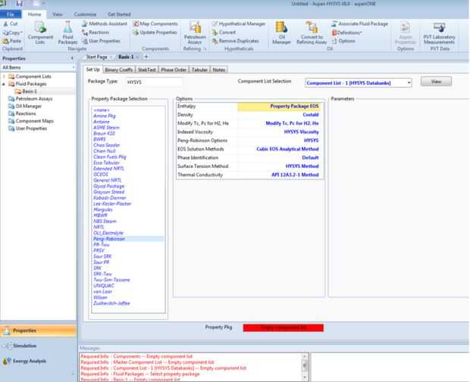Click the Package Type input field
This screenshot has height=382, width=470.
(154, 82)
